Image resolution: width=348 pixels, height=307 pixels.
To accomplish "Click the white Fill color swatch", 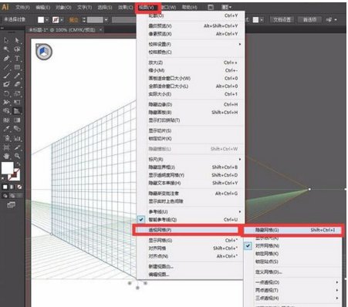I will pos(7,168).
